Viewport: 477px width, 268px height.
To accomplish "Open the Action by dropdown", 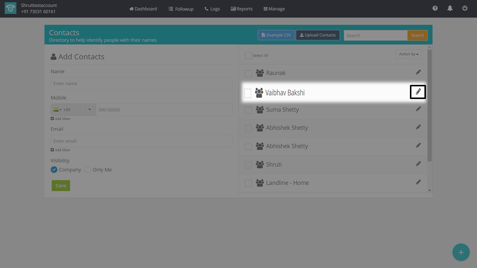I will (x=408, y=54).
